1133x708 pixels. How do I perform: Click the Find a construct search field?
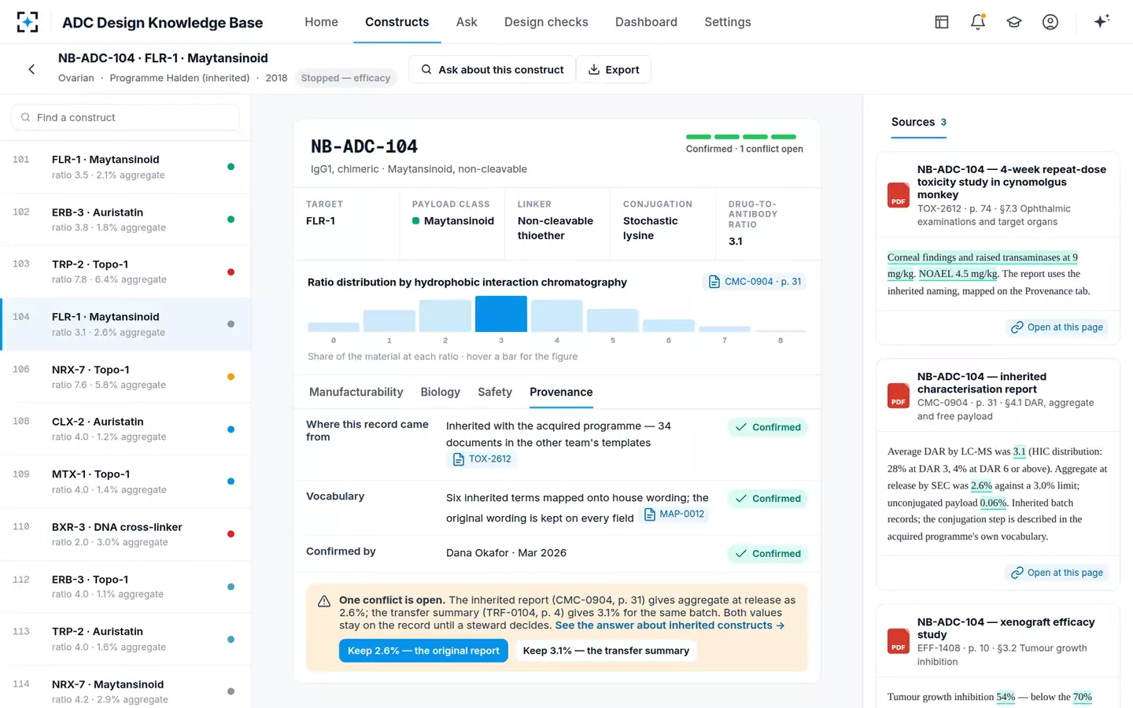point(125,117)
